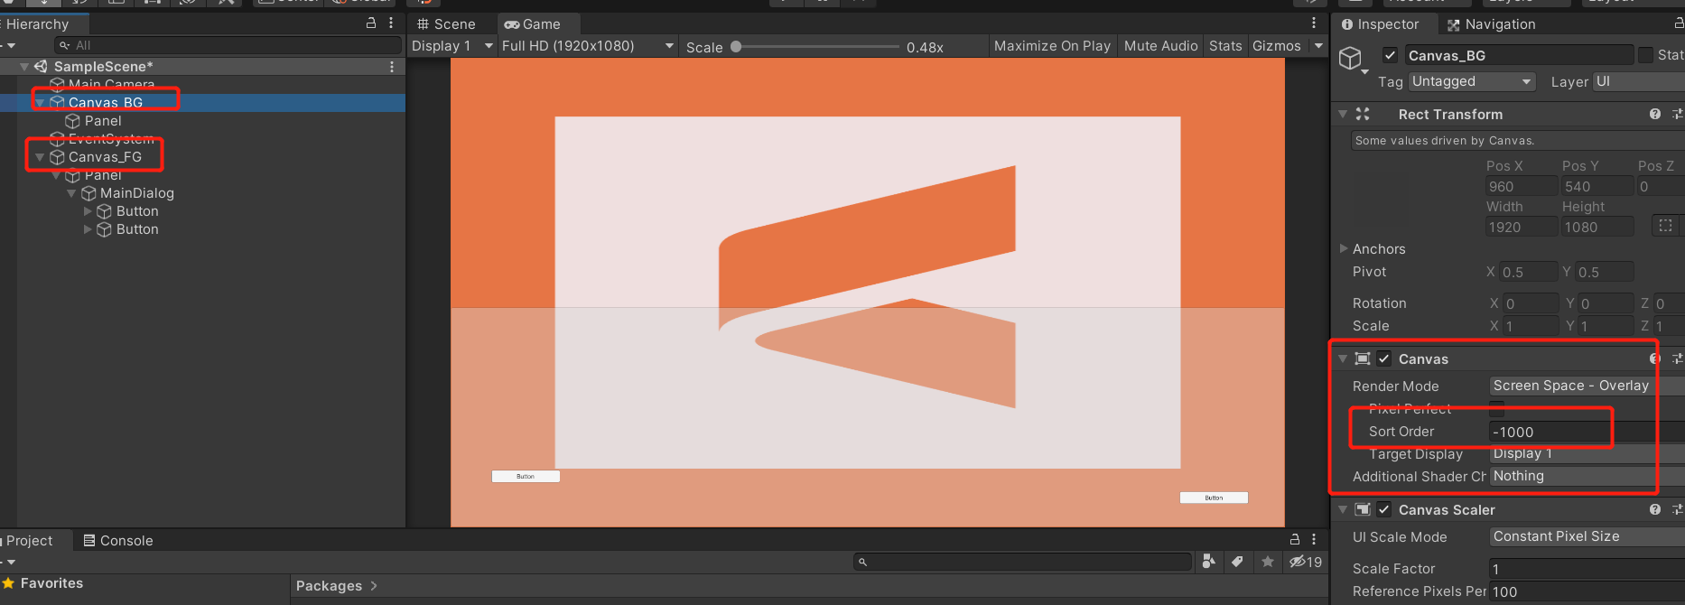Open UI Scale Mode Constant Pixel Size dropdown
The height and width of the screenshot is (605, 1685).
[1587, 536]
